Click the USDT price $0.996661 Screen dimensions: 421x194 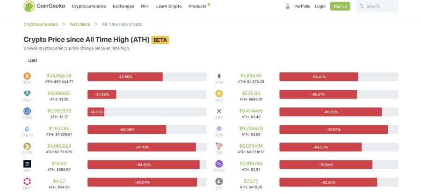[59, 93]
